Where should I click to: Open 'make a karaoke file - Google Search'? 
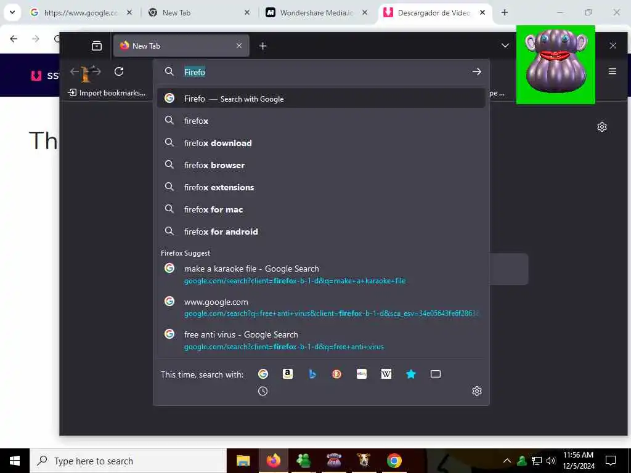coord(321,274)
